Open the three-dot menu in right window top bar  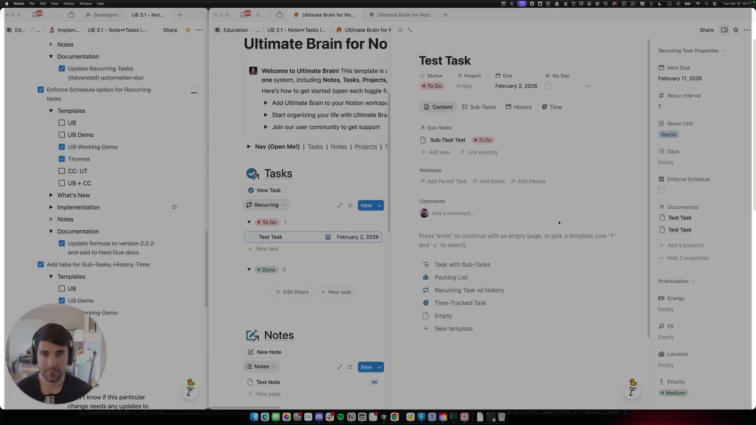(747, 30)
